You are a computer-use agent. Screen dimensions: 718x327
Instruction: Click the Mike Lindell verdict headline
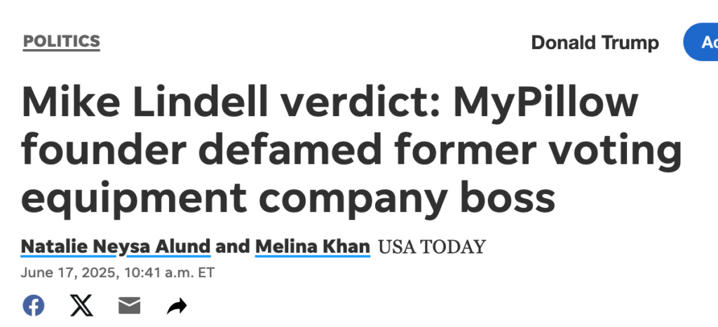coord(351,151)
